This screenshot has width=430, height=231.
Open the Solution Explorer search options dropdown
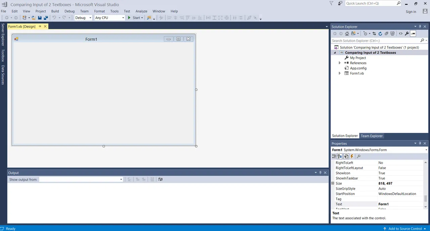click(426, 41)
